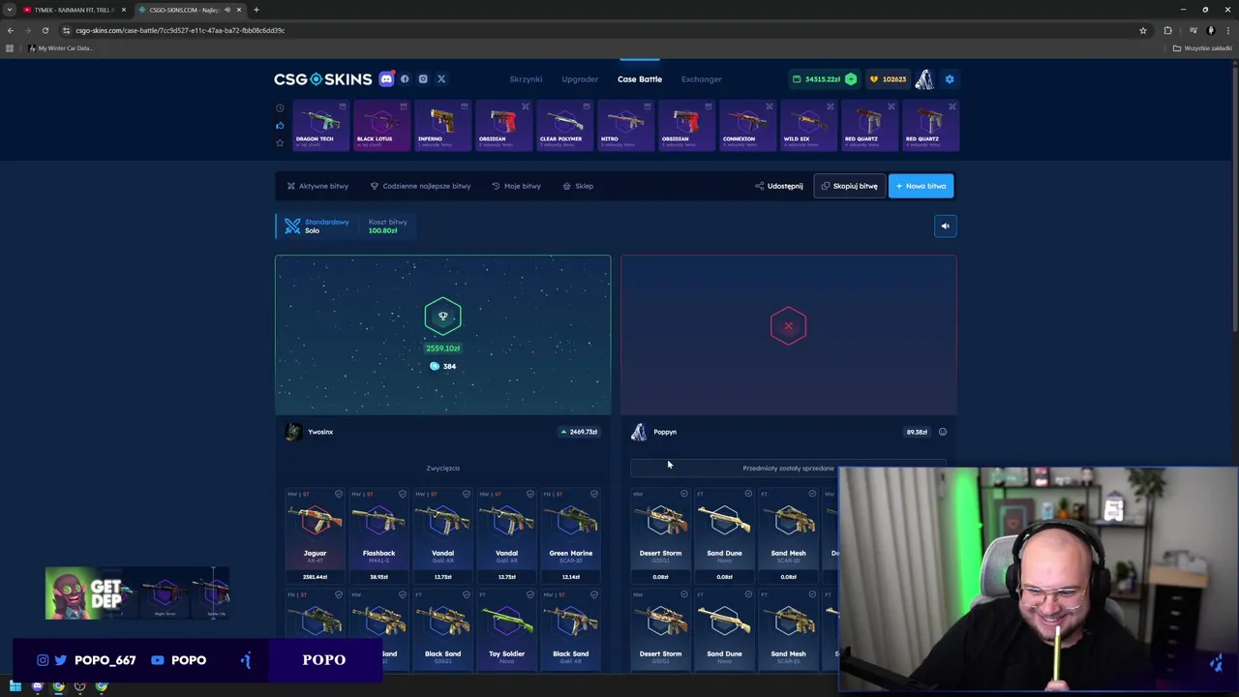The image size is (1239, 697).
Task: Open Poppyn player profile
Action: 654,432
